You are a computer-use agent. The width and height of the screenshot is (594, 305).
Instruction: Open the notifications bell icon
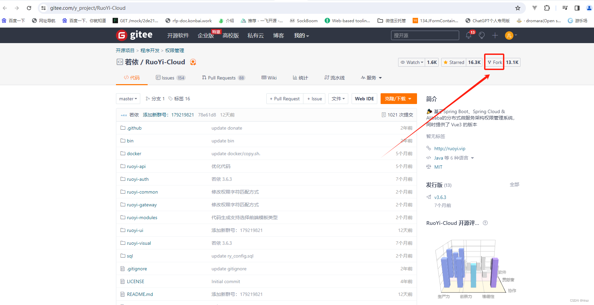pos(469,35)
